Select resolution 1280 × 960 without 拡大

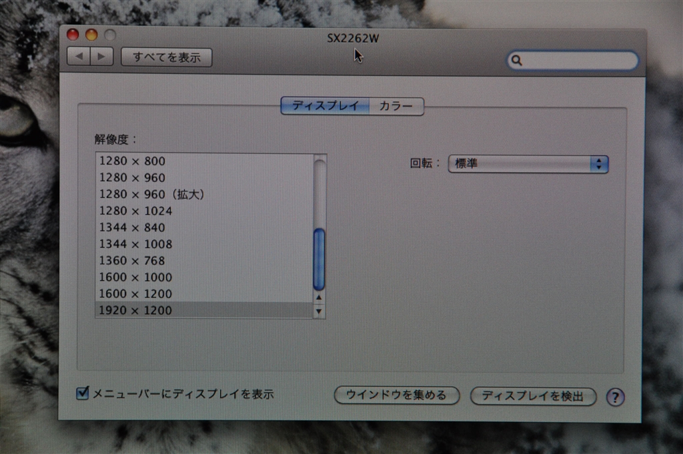coord(204,177)
